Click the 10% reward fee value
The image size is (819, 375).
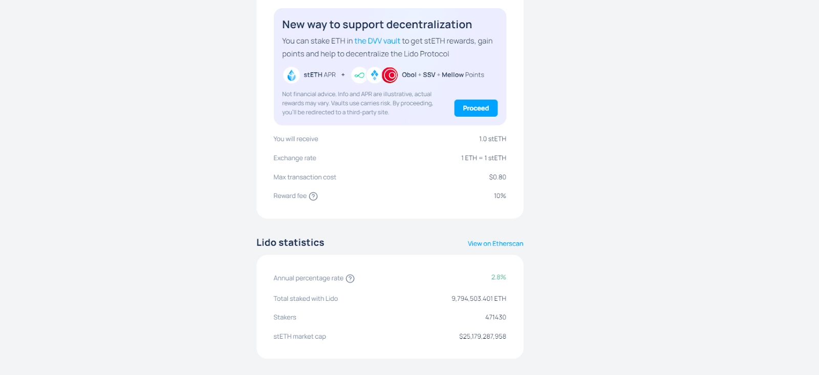500,196
